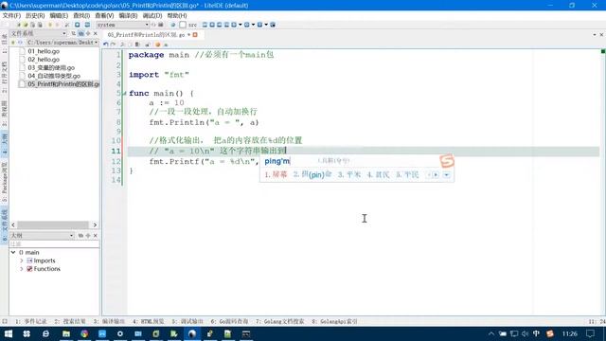Image resolution: width=606 pixels, height=341 pixels.
Task: Collapse the main package node
Action: pyautogui.click(x=13, y=253)
